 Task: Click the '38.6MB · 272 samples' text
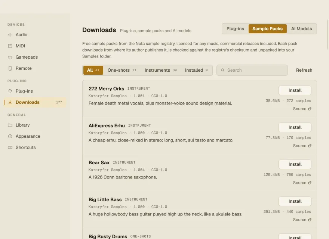point(288,100)
